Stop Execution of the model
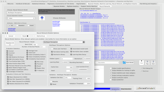 coord(126,89)
